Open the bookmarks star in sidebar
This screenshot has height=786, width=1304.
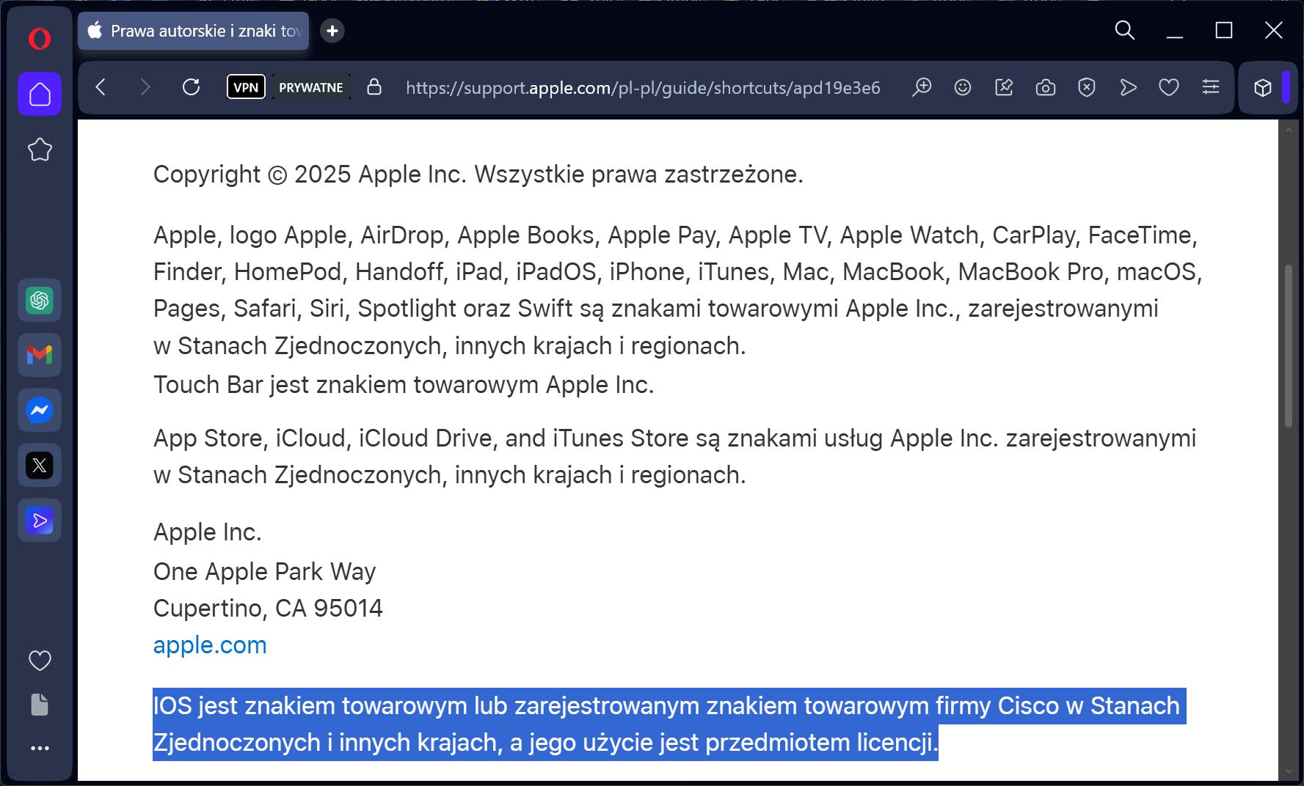click(40, 150)
